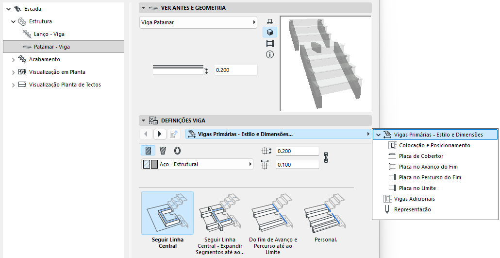Select circular beam profile icon

coord(177,151)
